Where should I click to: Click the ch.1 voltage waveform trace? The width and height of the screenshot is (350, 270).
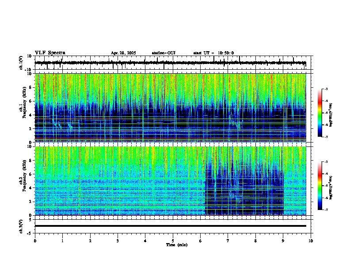point(170,63)
